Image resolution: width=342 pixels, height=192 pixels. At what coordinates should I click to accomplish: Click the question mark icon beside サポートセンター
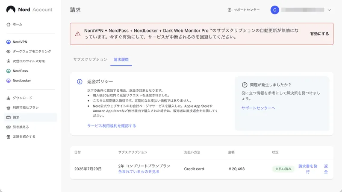click(x=230, y=10)
